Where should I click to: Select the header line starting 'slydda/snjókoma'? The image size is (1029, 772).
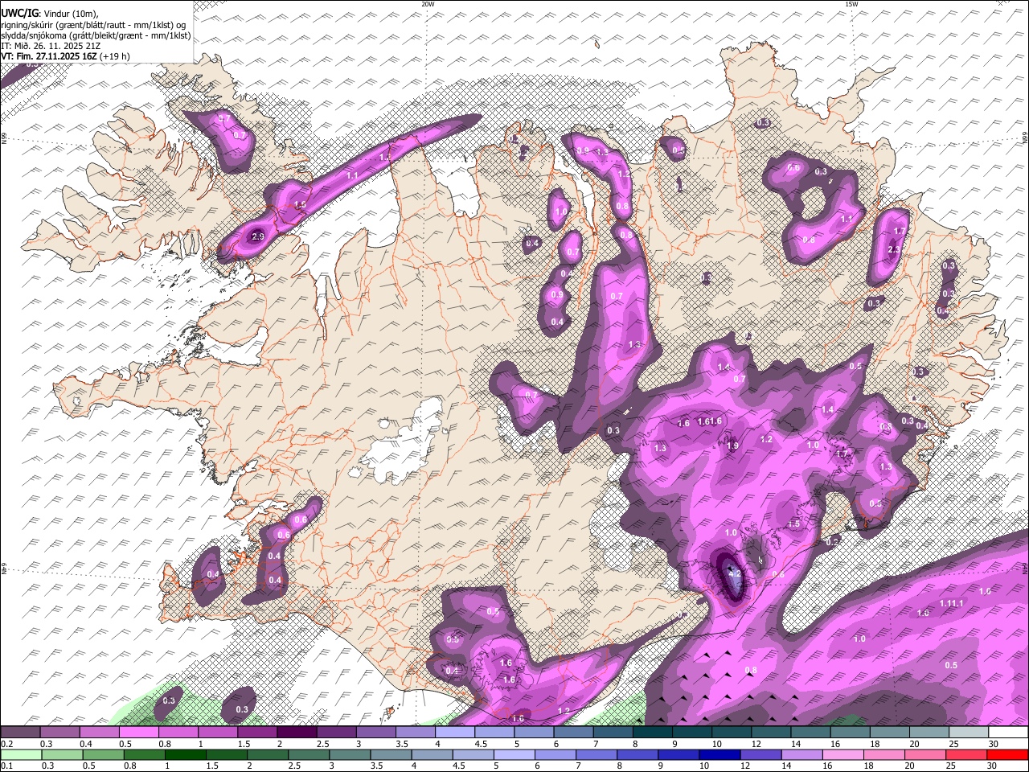coord(96,35)
